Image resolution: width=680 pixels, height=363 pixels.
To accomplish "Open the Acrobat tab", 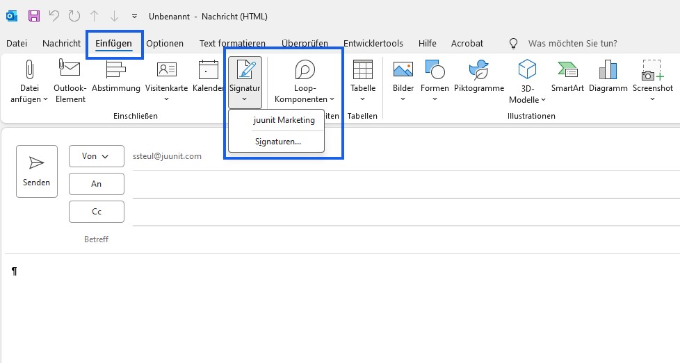I will pyautogui.click(x=467, y=43).
